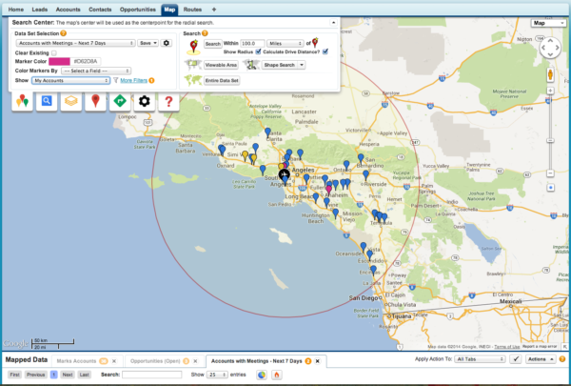Go to the Contacts tab
Viewport: 571px width, 386px height.
tap(100, 10)
